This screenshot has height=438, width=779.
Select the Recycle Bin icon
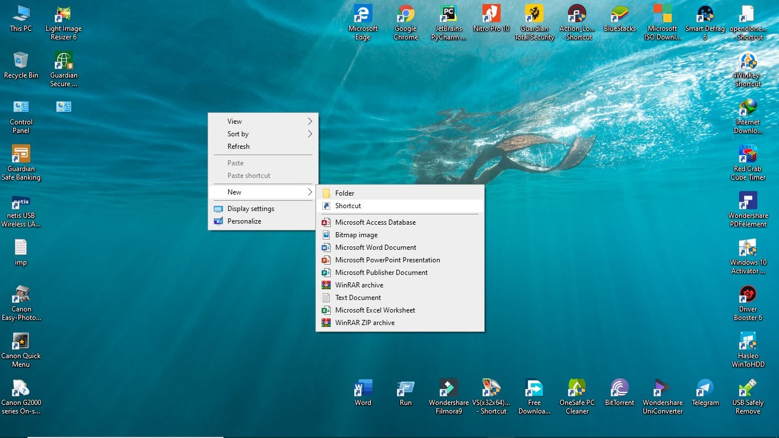click(21, 65)
